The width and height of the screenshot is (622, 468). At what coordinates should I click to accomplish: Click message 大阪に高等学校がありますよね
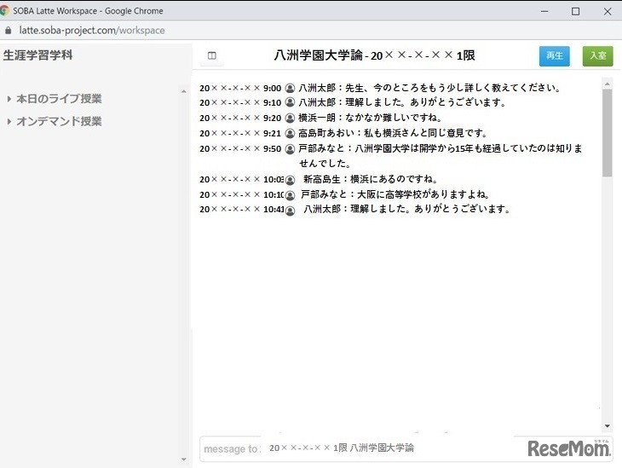tap(423, 194)
